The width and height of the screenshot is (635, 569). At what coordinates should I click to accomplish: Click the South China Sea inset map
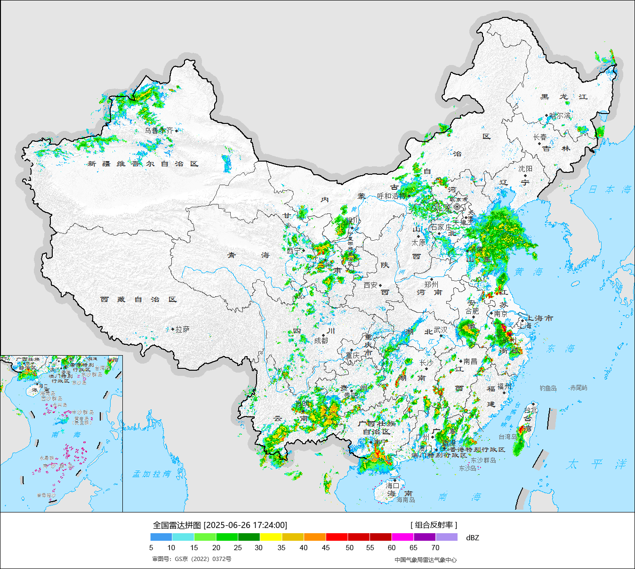click(61, 433)
